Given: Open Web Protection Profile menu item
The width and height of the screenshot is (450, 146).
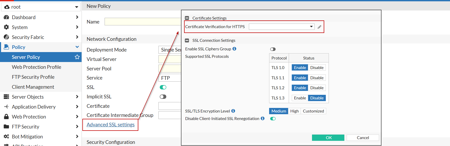Looking at the screenshot, I should tap(36, 67).
